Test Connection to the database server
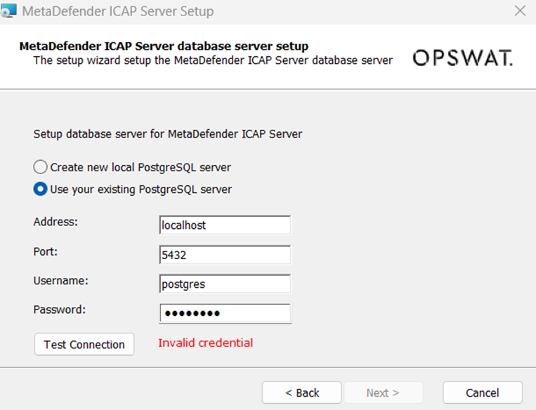 [84, 345]
